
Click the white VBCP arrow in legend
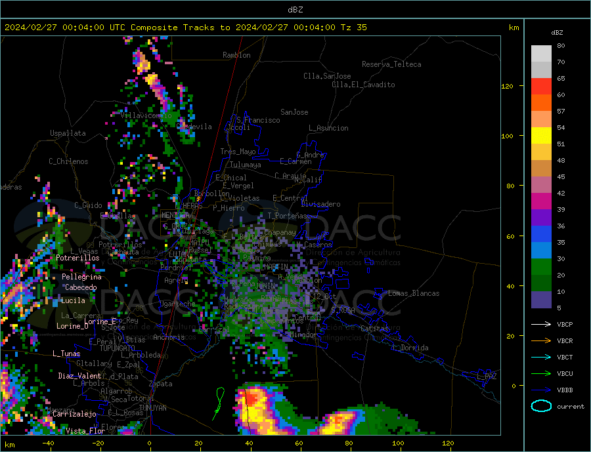pos(541,324)
